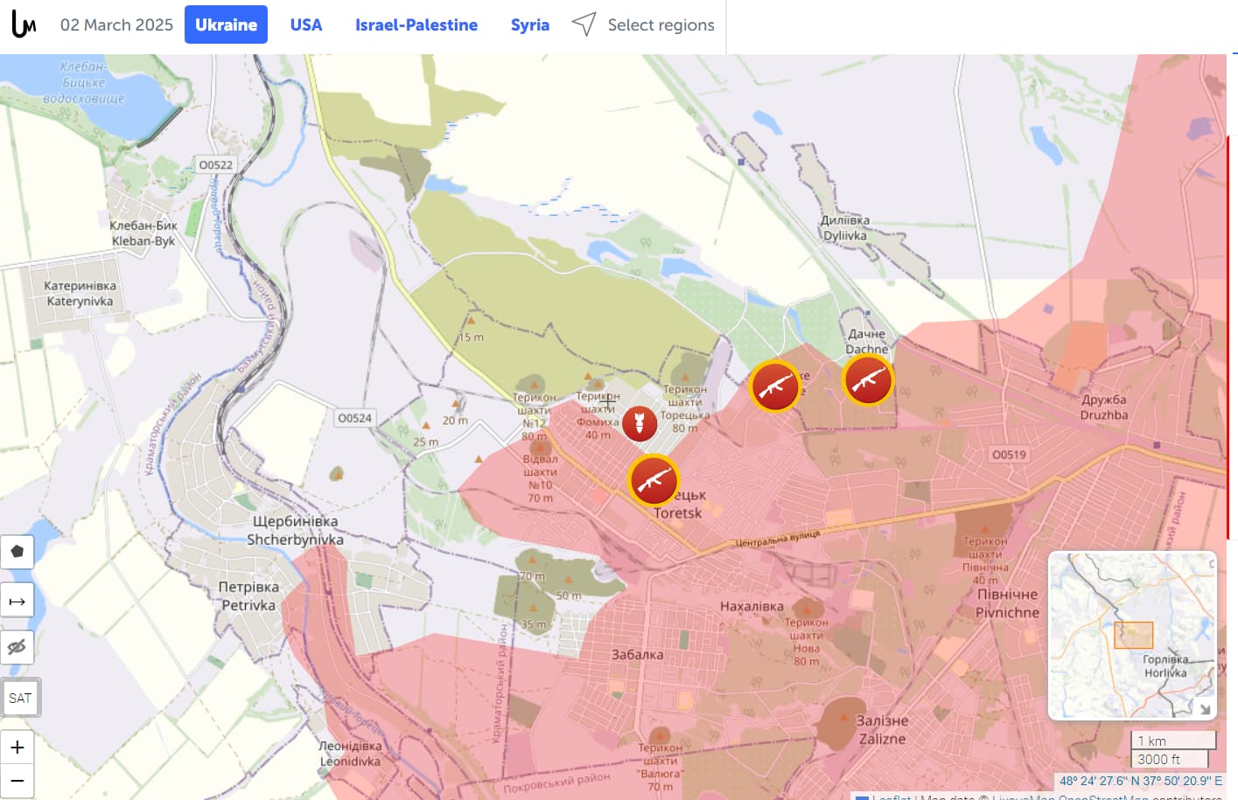Image resolution: width=1238 pixels, height=800 pixels.
Task: Zoom in with the plus button
Action: point(17,748)
